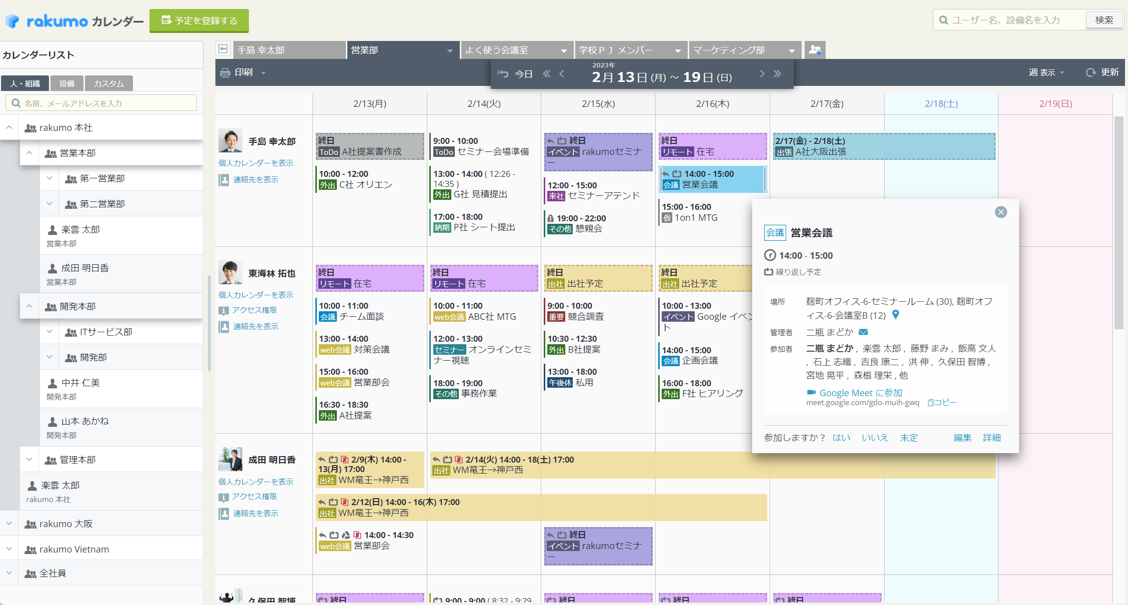Click the refresh 更新 icon

(x=1091, y=73)
